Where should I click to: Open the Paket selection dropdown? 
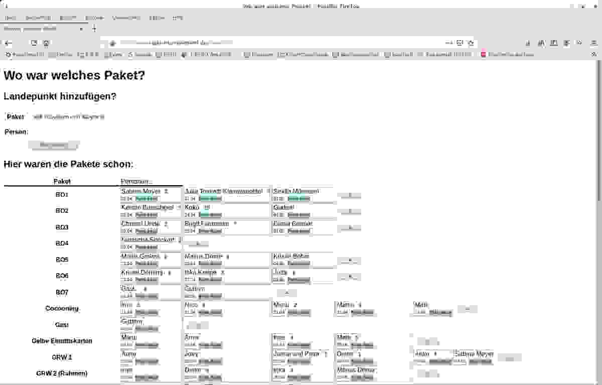pyautogui.click(x=68, y=117)
